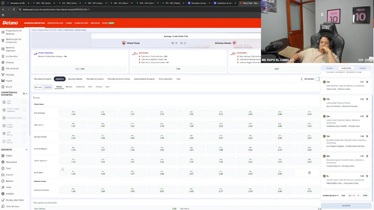The height and width of the screenshot is (210, 374).
Task: Check the Premier League Inglaterra checkbox
Action: click(x=25, y=110)
